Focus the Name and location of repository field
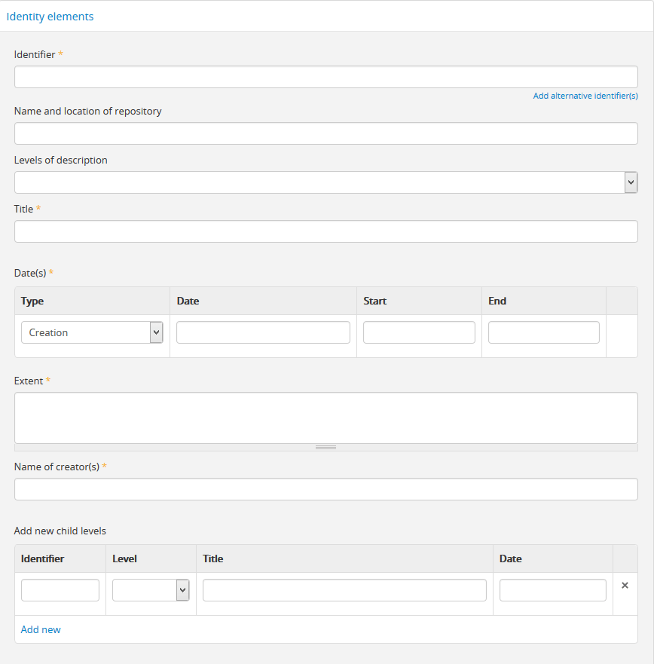Screen dimensions: 654x664 coord(325,133)
